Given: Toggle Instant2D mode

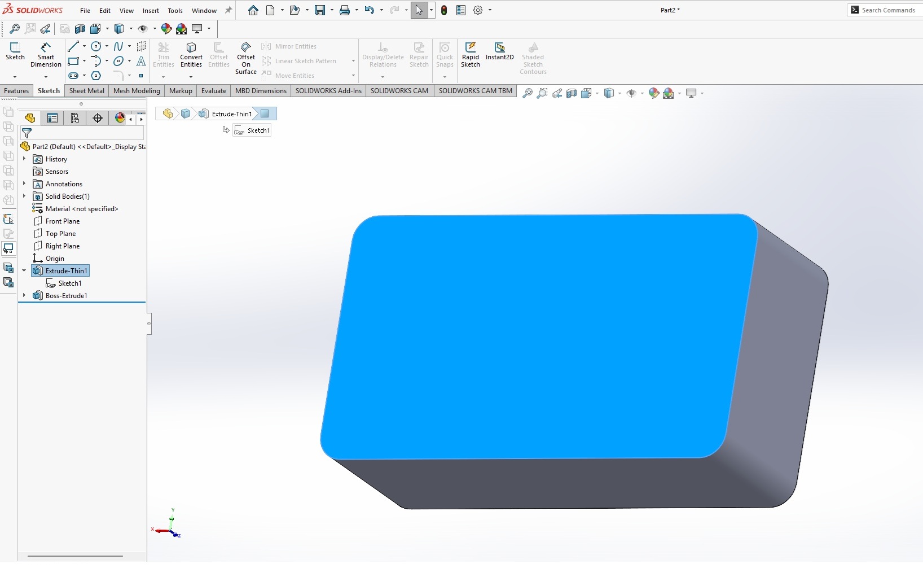Looking at the screenshot, I should click(x=499, y=51).
